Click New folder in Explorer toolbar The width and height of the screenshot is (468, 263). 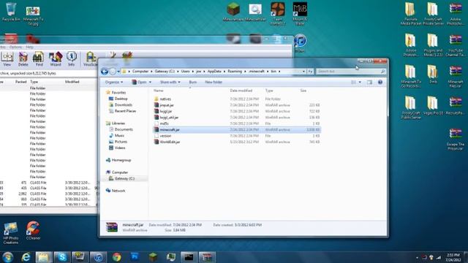tap(214, 82)
